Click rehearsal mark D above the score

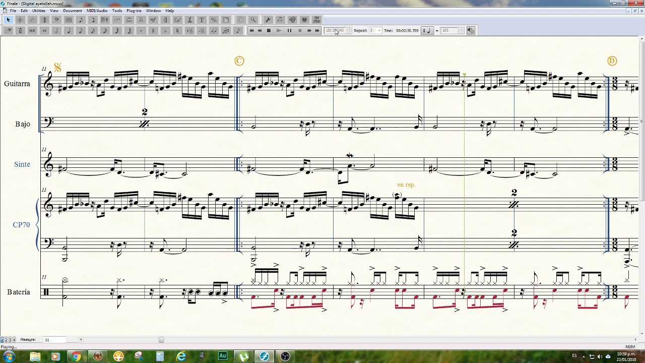coord(612,61)
